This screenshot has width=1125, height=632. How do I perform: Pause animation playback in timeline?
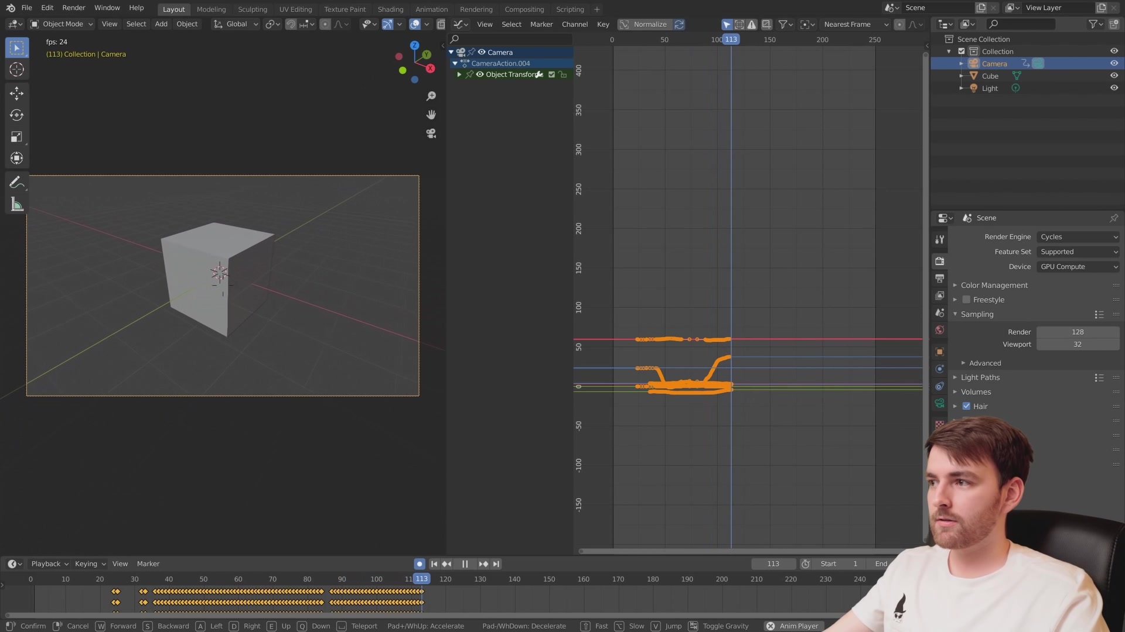465,564
